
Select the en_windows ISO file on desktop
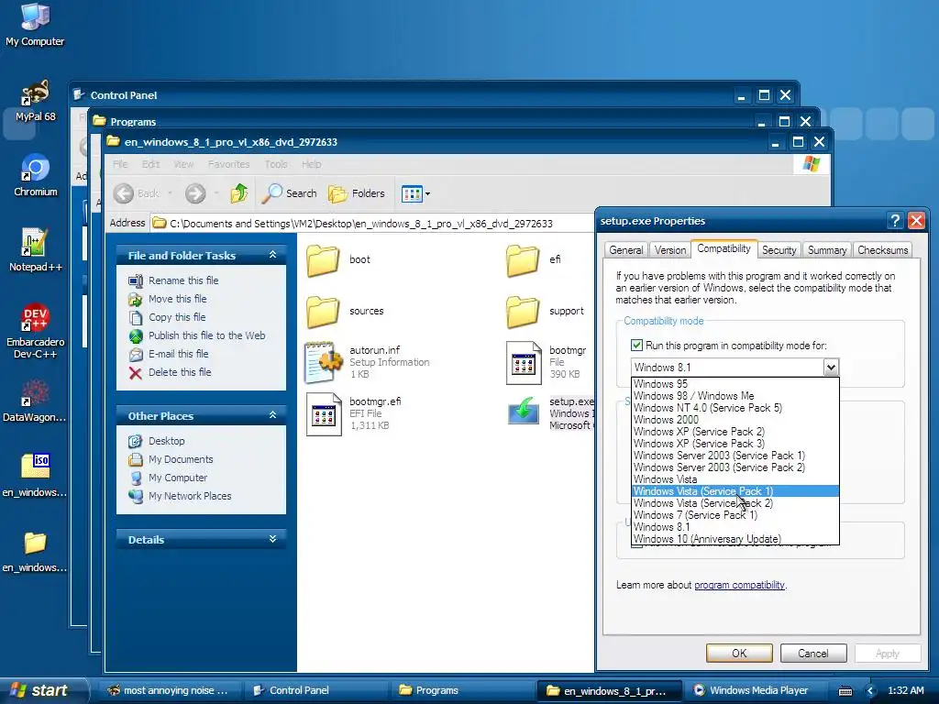(x=35, y=476)
